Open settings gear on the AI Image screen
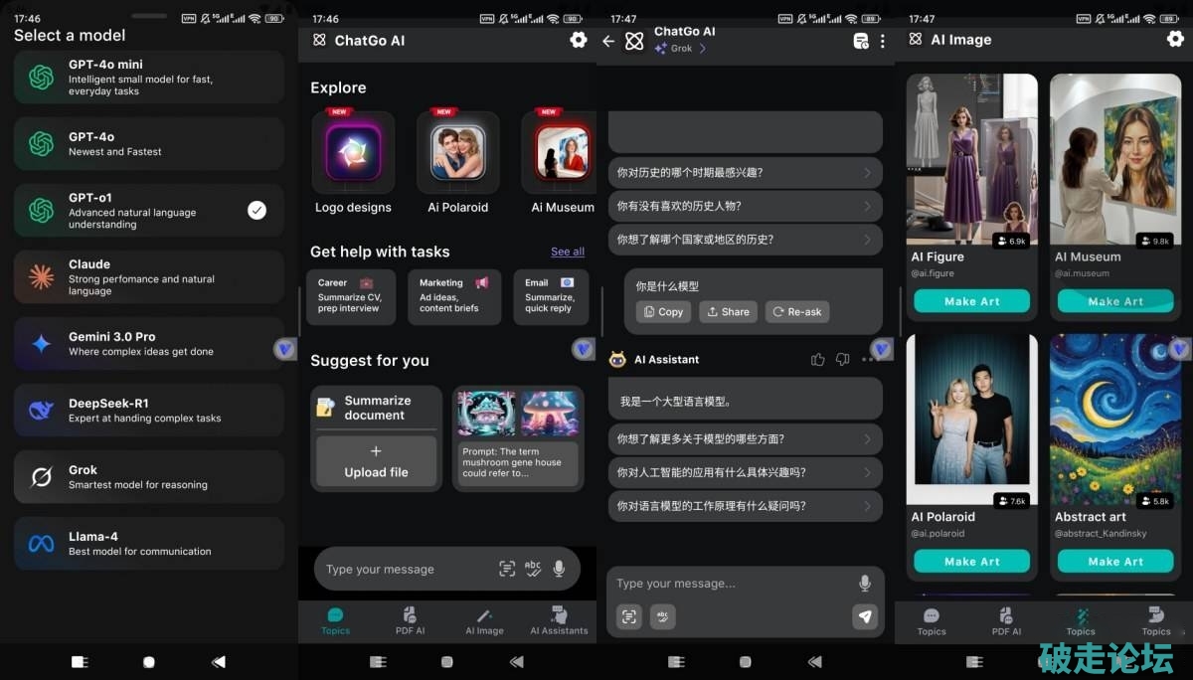Image resolution: width=1193 pixels, height=680 pixels. point(1175,39)
